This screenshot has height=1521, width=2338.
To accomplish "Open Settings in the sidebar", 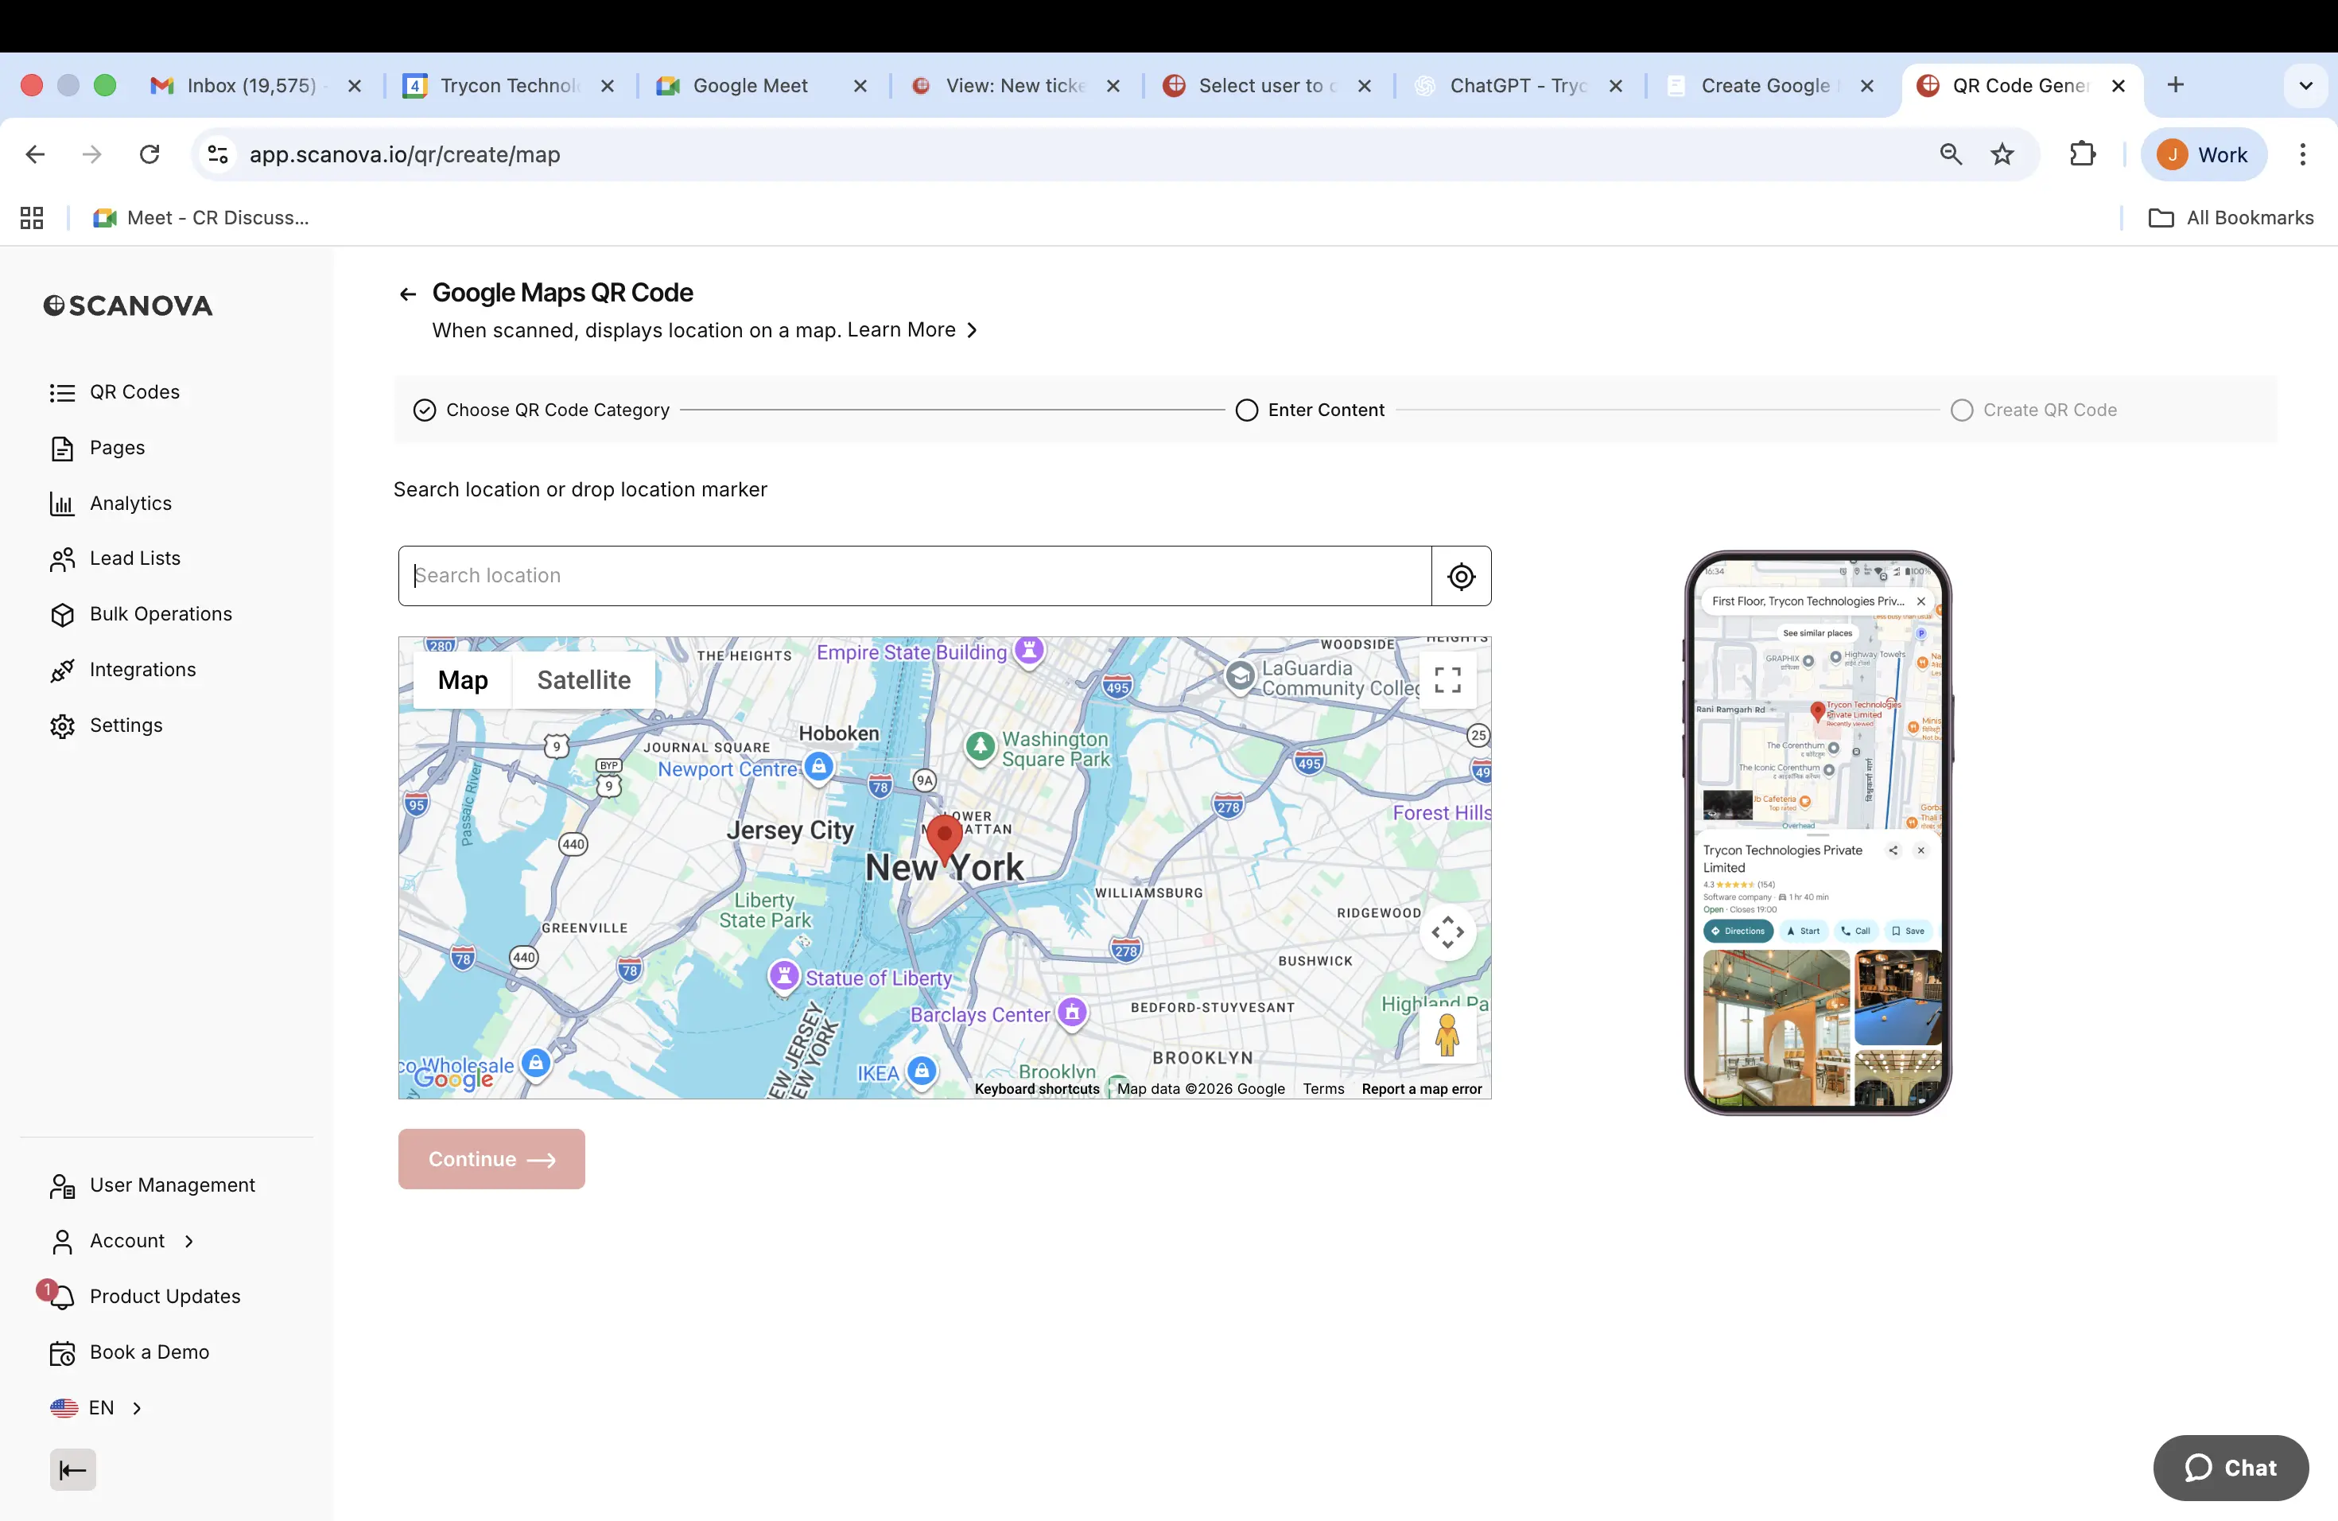I will (106, 725).
